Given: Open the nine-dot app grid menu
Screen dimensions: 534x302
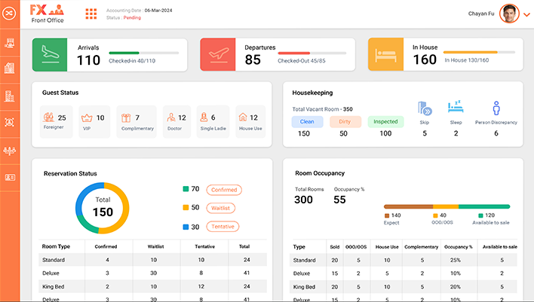Looking at the screenshot, I should tap(91, 14).
